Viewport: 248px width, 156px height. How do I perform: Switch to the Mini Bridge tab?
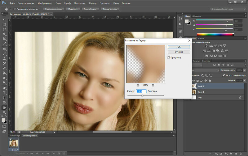(14, 136)
